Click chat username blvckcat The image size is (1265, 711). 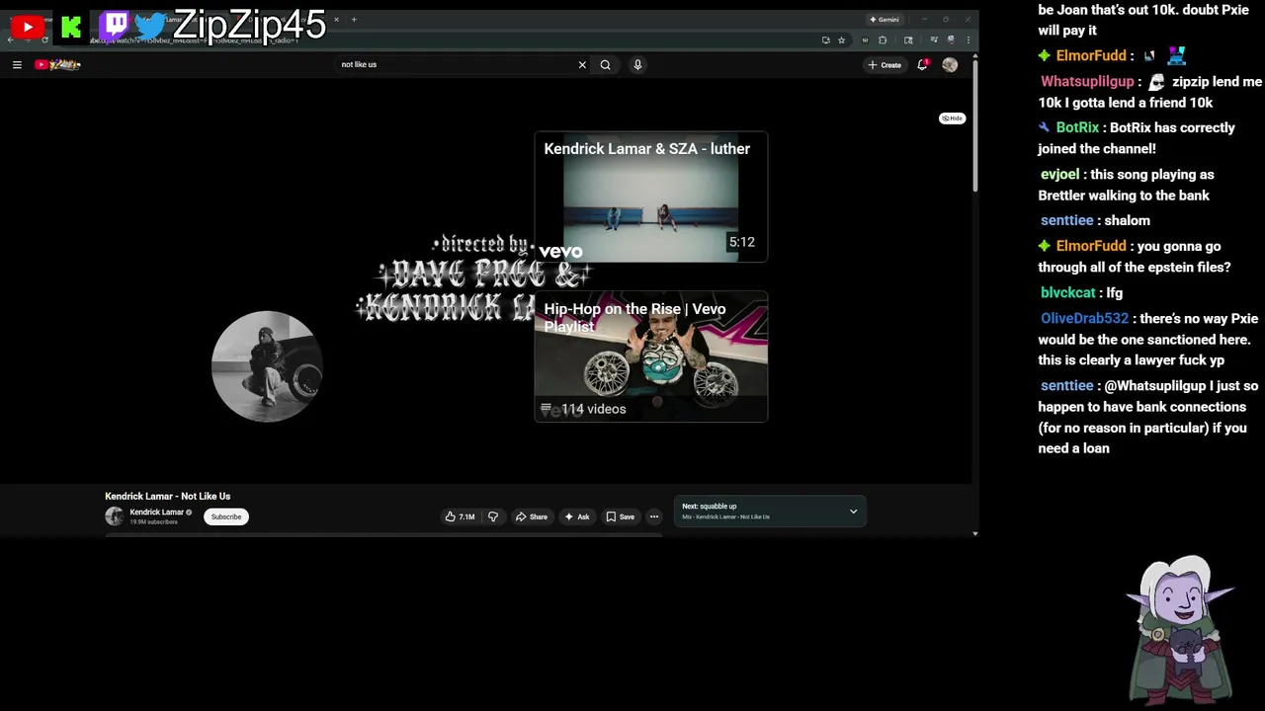tap(1067, 292)
